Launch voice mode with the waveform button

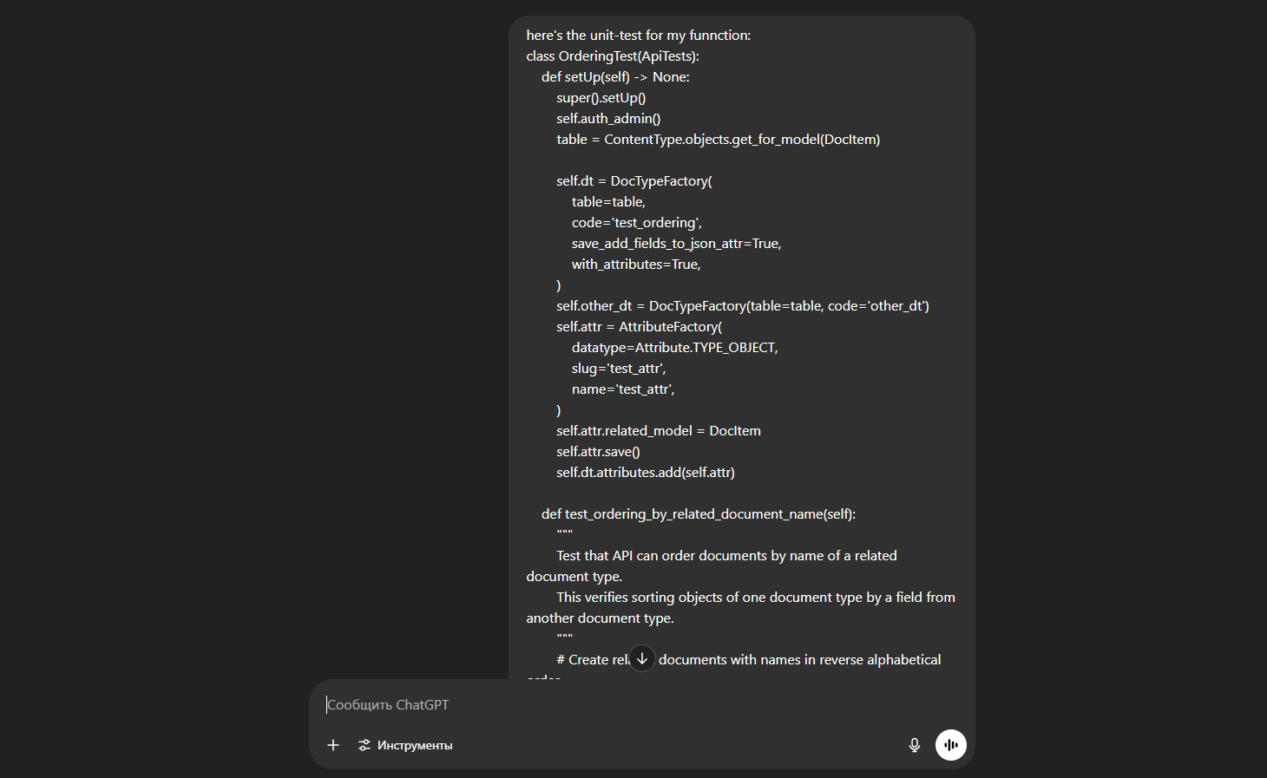[950, 745]
